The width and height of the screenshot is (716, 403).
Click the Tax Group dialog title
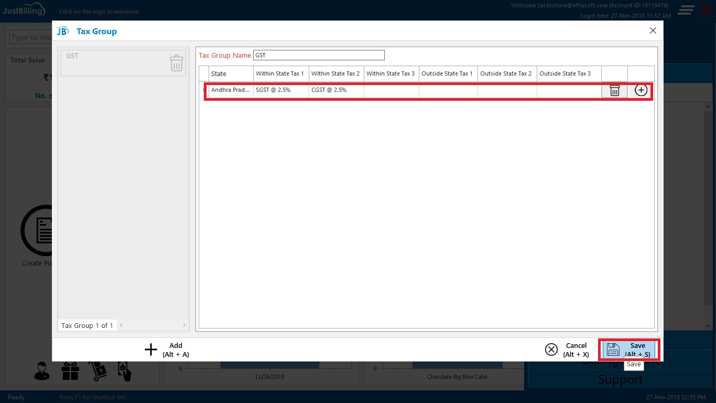coord(96,31)
